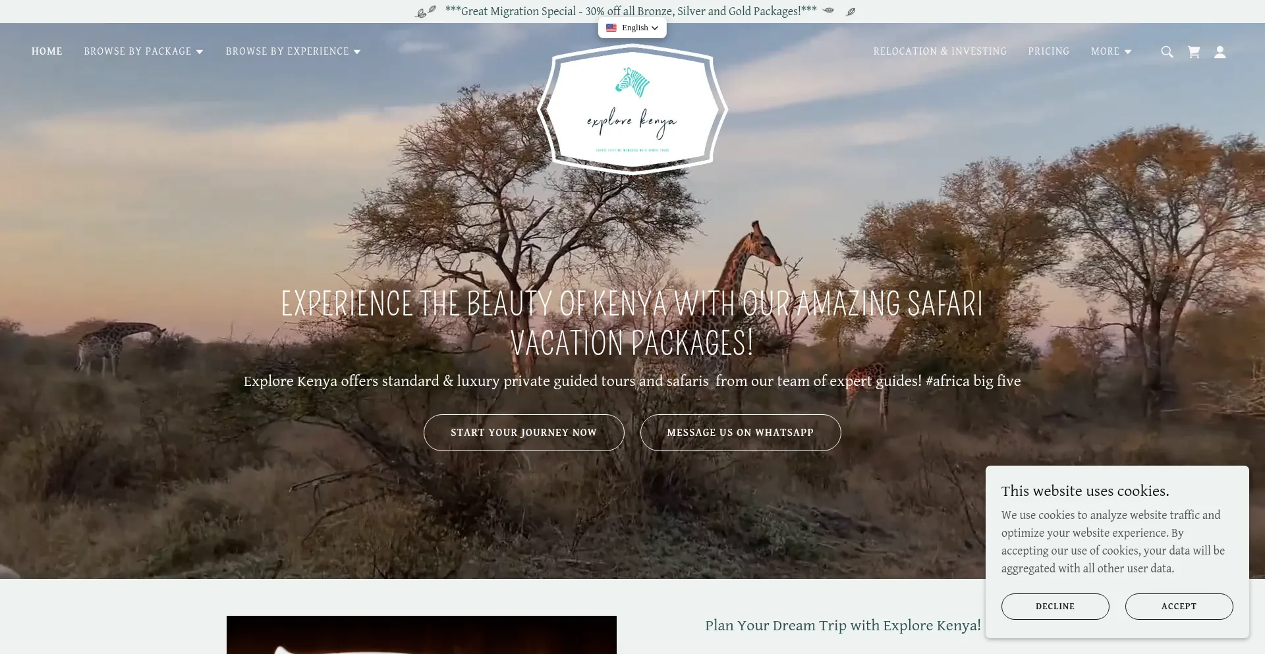
Task: Open the More navigation dropdown
Action: [x=1111, y=51]
